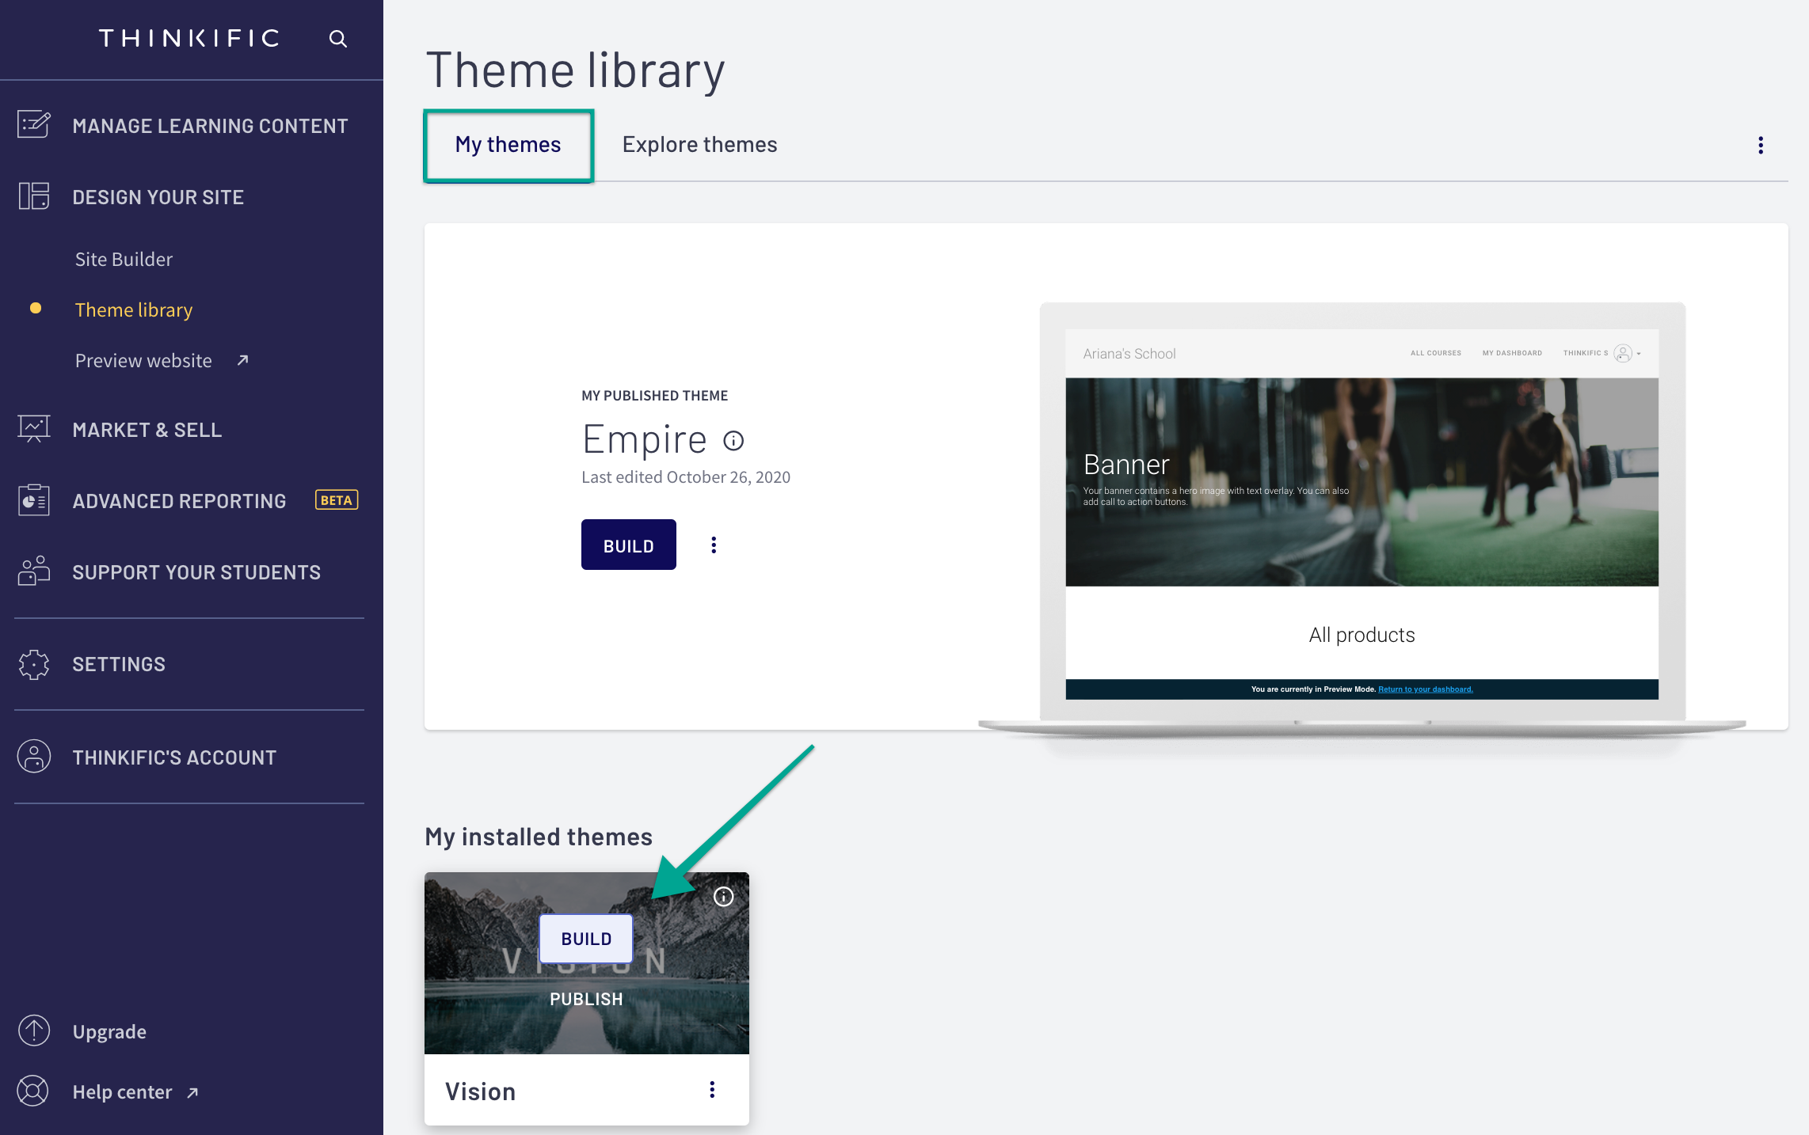Click the info icon on Vision thumbnail
1809x1135 pixels.
(723, 896)
